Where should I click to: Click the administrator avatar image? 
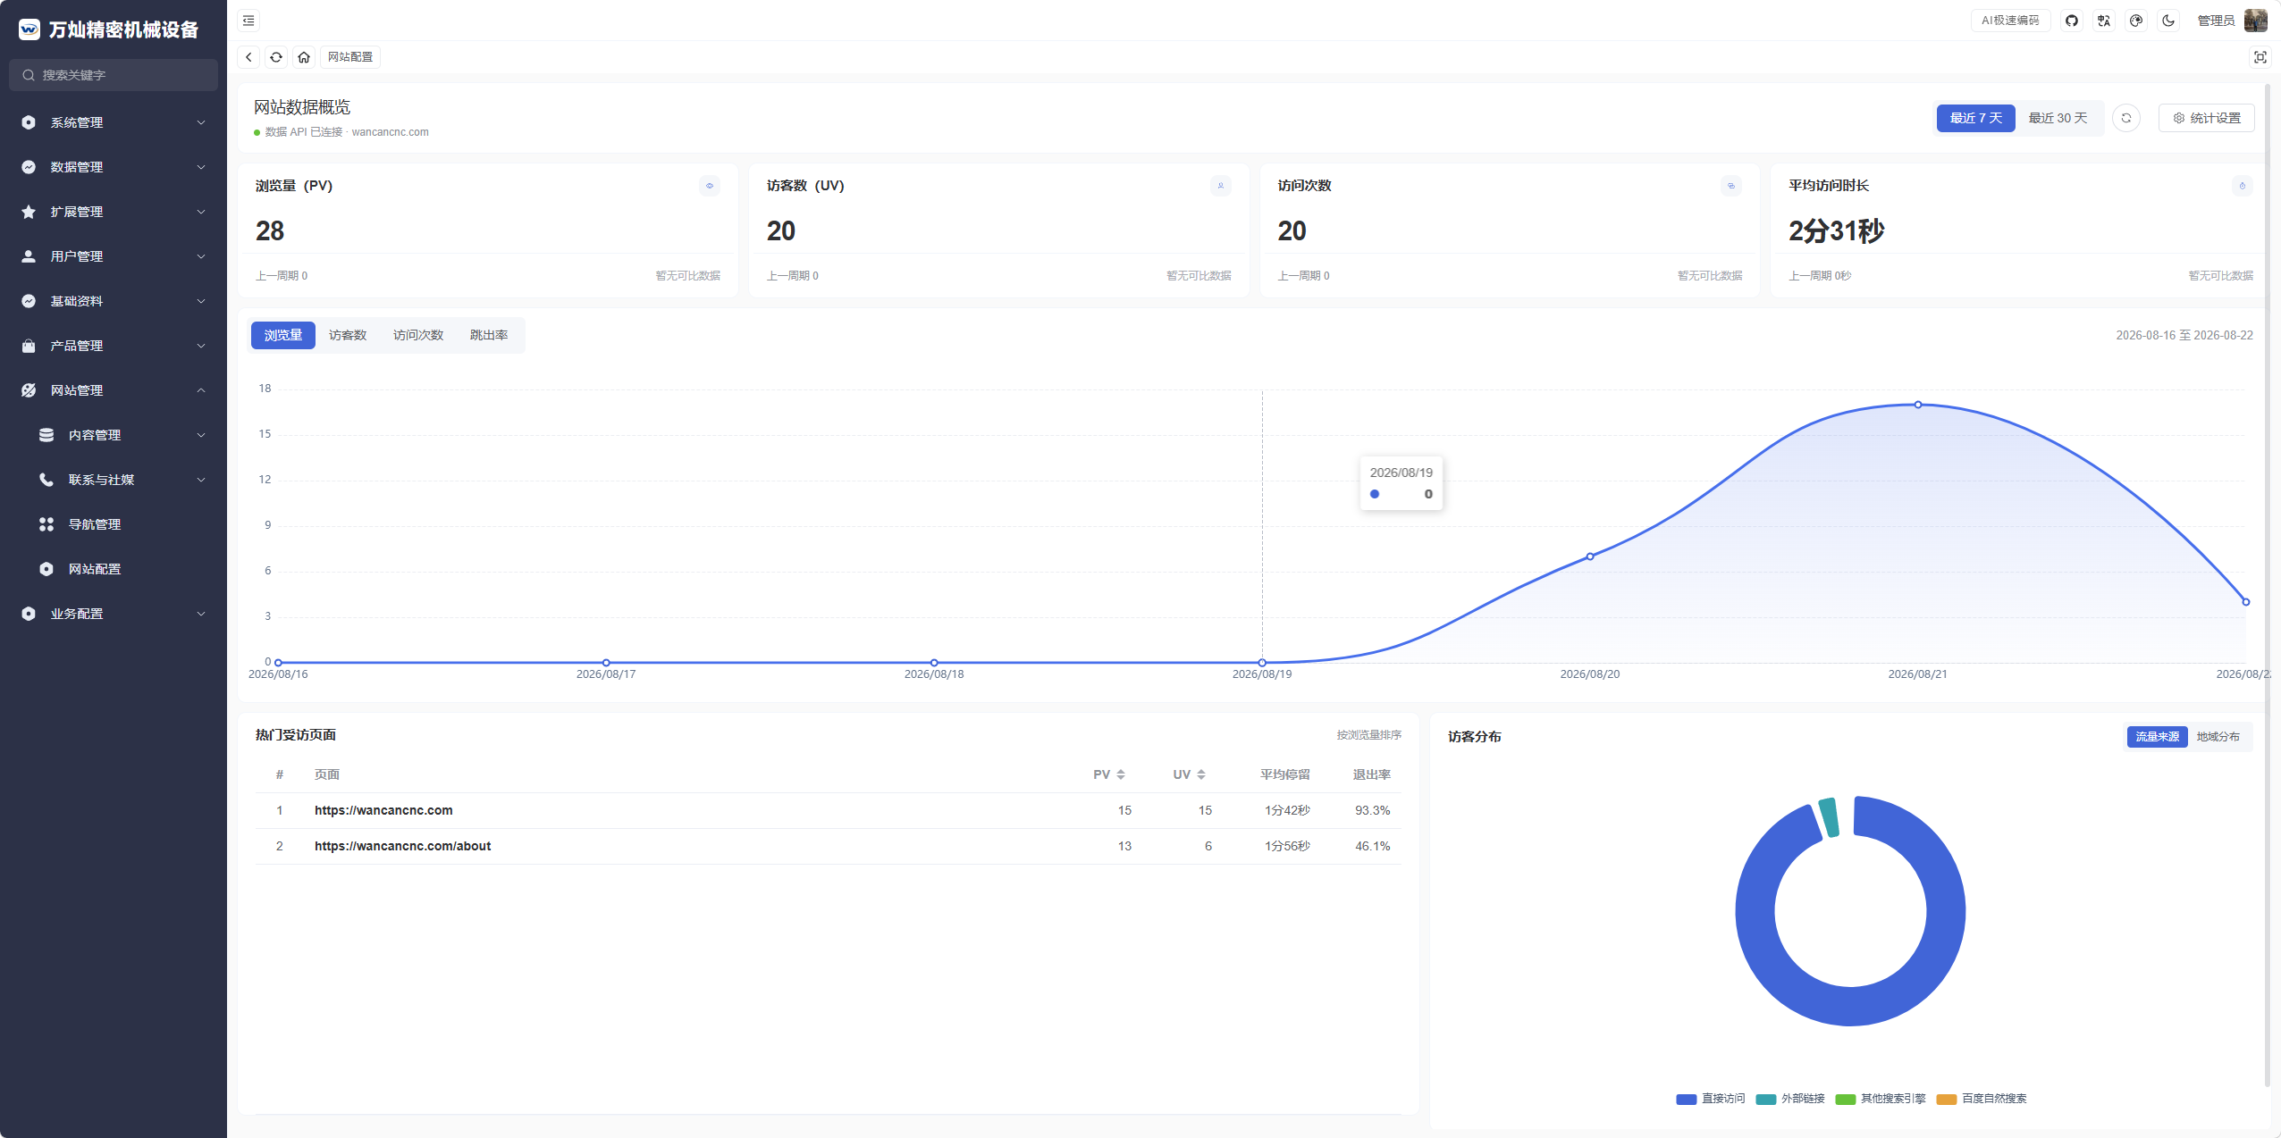tap(2256, 21)
